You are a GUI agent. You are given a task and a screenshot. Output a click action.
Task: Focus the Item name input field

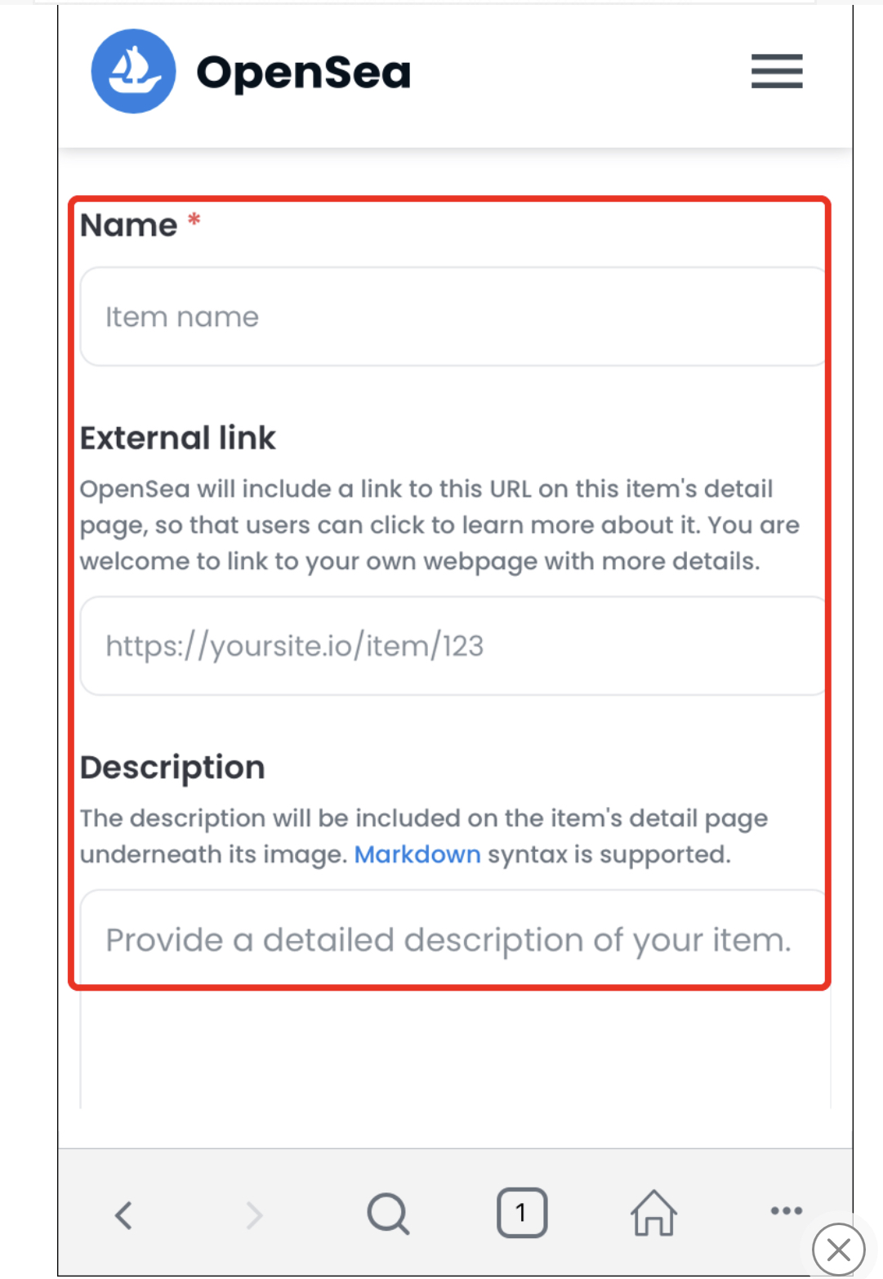[454, 317]
